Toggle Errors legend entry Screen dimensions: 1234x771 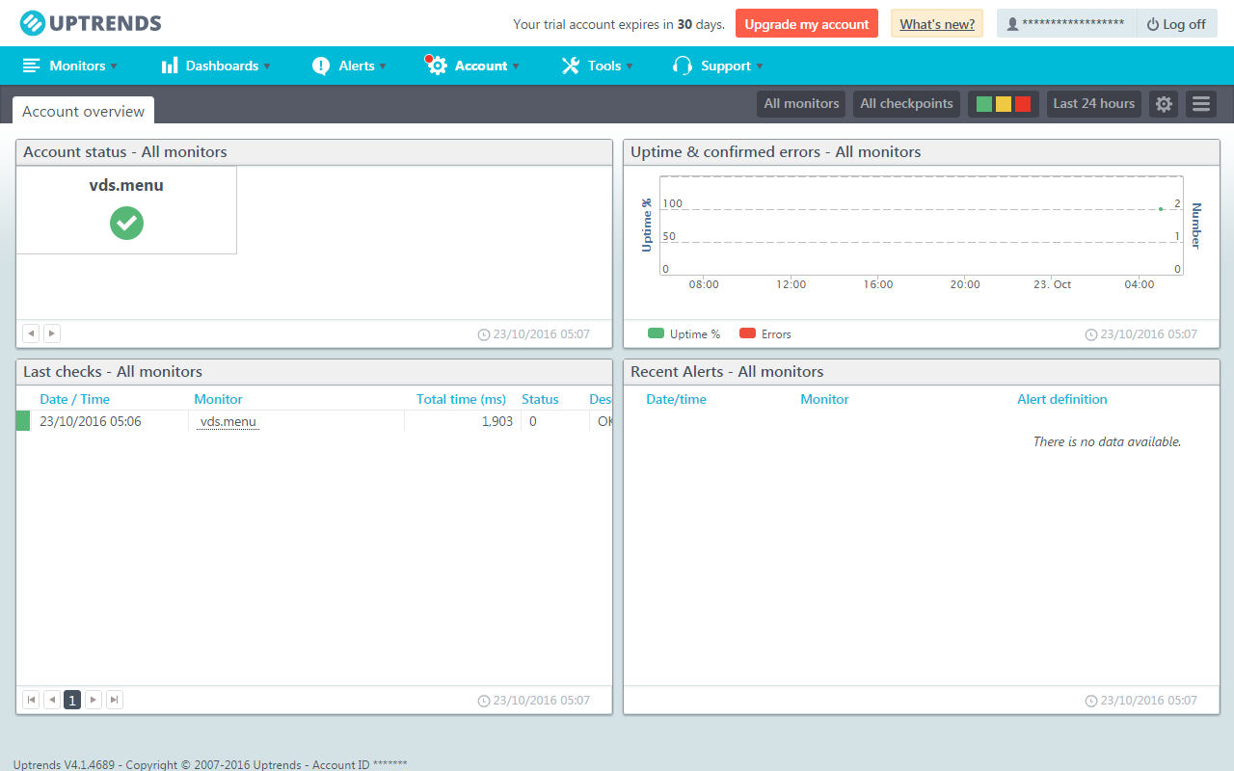click(x=765, y=334)
